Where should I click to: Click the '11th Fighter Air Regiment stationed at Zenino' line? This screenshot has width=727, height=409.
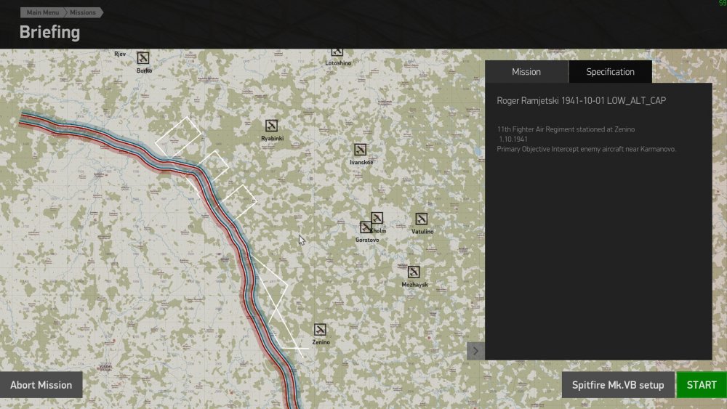click(x=566, y=129)
